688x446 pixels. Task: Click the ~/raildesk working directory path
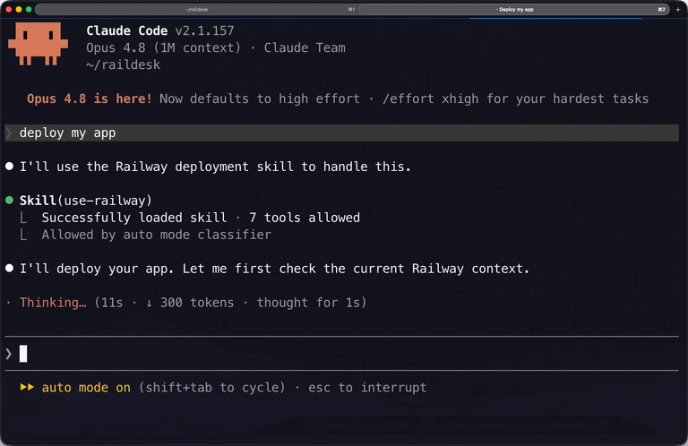(x=124, y=64)
